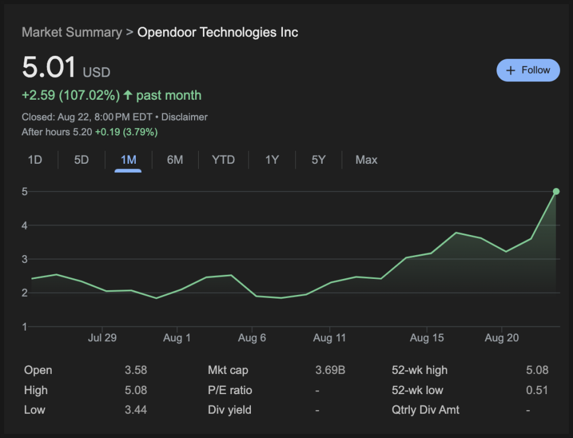Click the 52-wk low value 0.51
Image resolution: width=573 pixels, height=438 pixels.
(x=537, y=390)
